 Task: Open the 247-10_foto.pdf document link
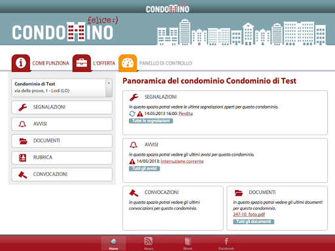[x=249, y=214]
